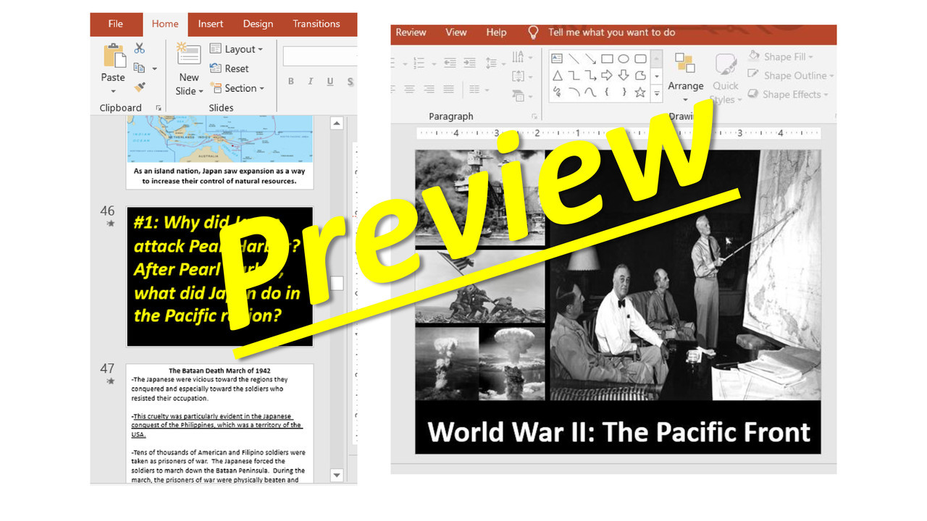Toggle underline formatting

point(329,81)
